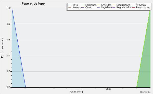Click the '0.8' y-axis tick label
The image size is (153, 94).
[9, 24]
